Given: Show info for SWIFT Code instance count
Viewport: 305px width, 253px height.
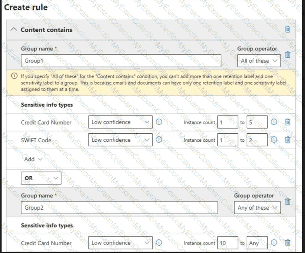Looking at the screenshot, I should pos(274,140).
